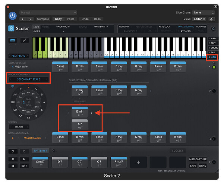
Task: Toggle the circle of fifths speaker icon
Action: [x=13, y=86]
